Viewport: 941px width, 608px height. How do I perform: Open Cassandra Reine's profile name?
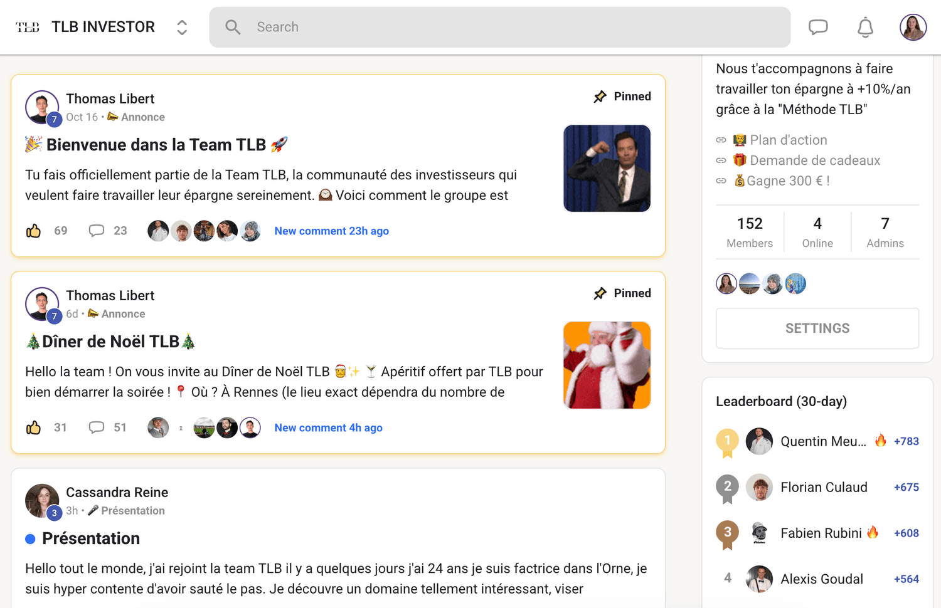(x=117, y=492)
